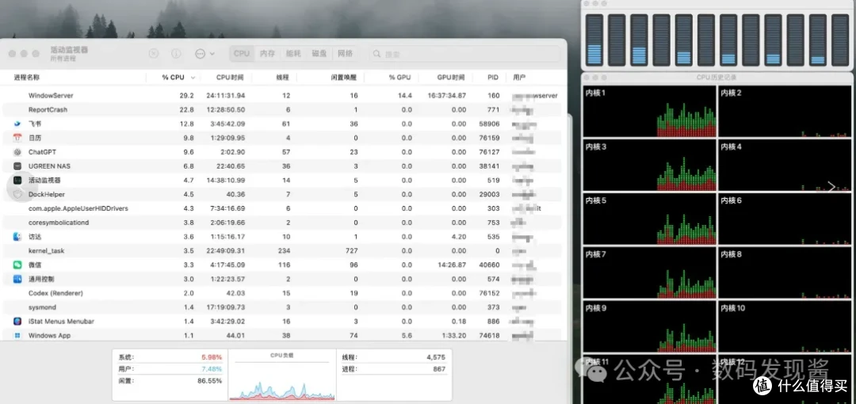Click the last CPU usage bar meter
This screenshot has width=856, height=404.
[840, 40]
